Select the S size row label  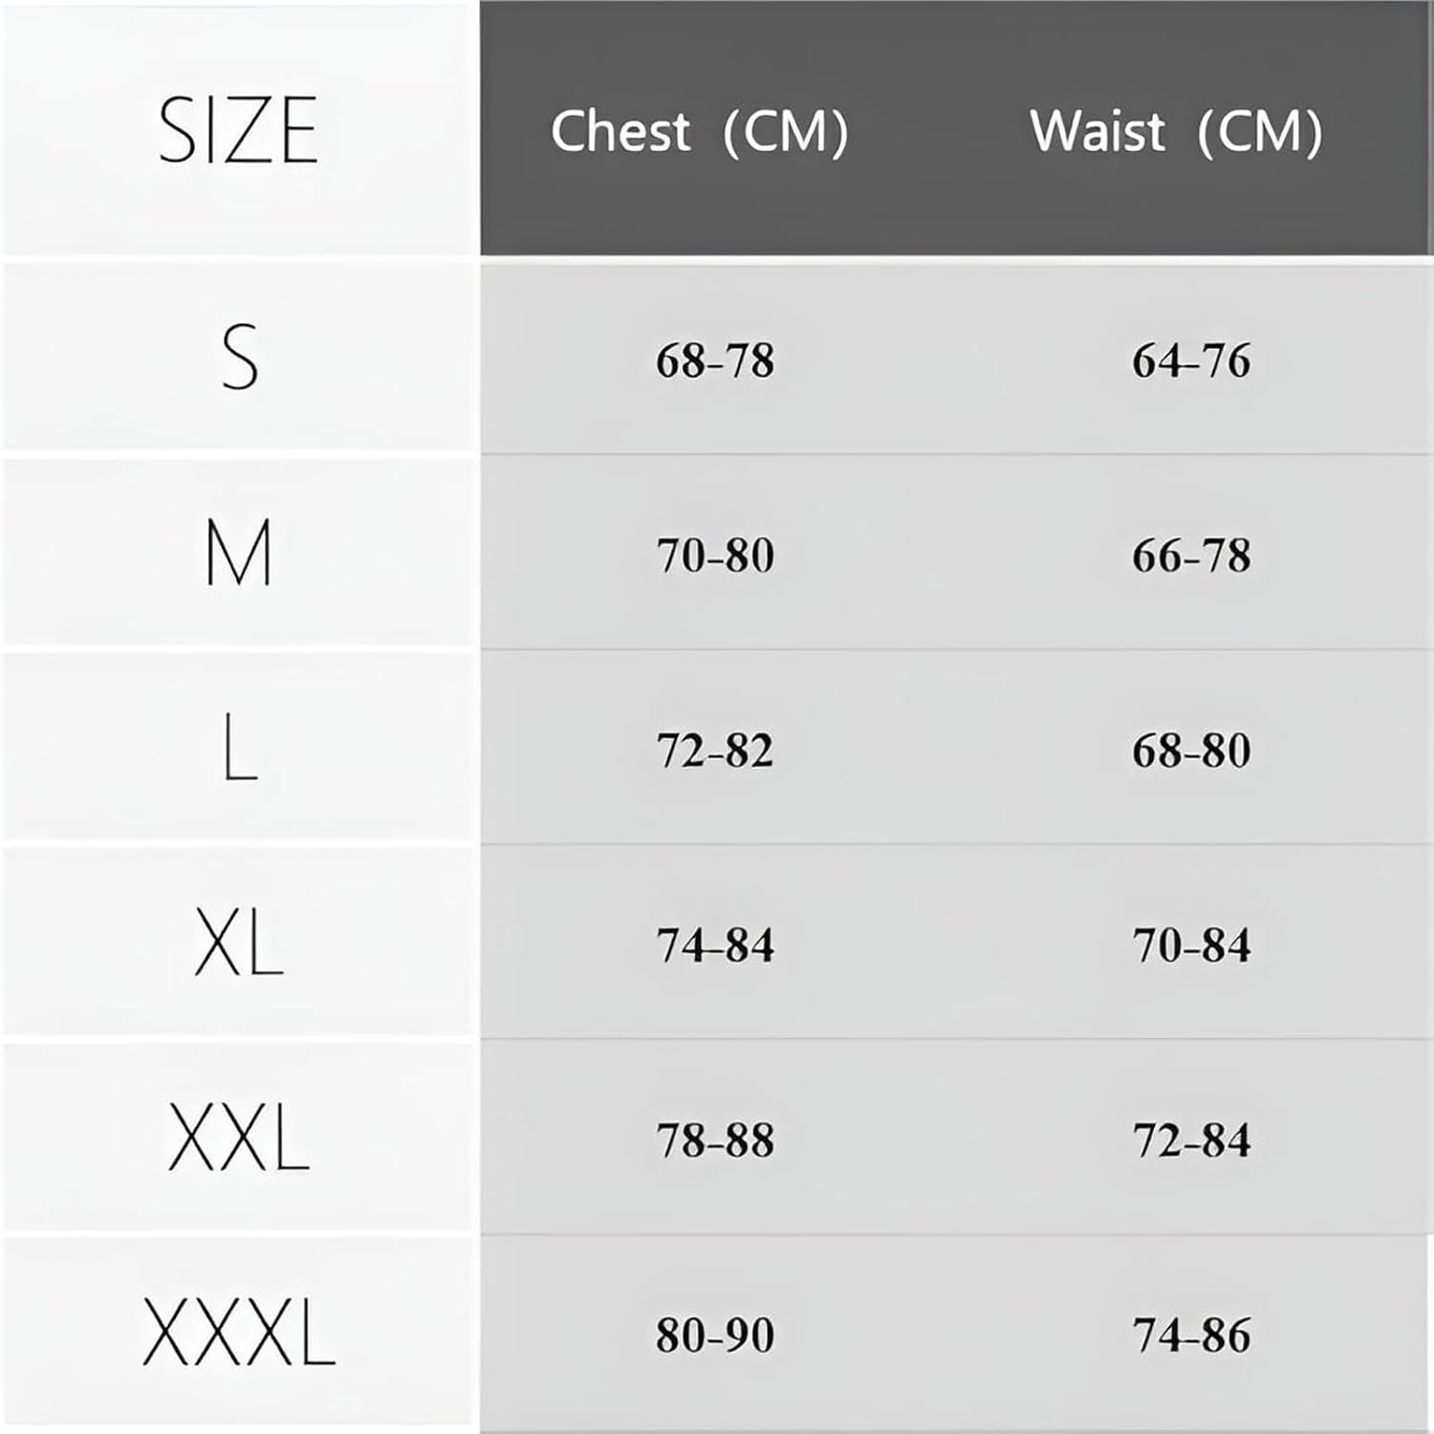[x=239, y=358]
